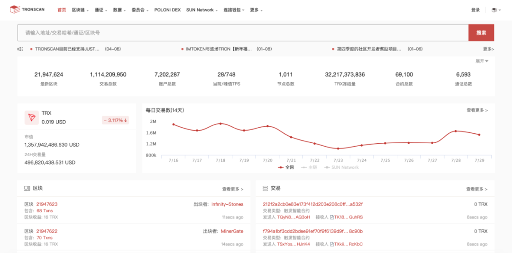Open the 更多 navigation dropdown

click(x=256, y=10)
